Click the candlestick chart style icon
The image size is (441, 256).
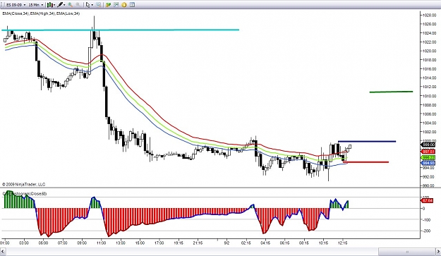point(49,5)
